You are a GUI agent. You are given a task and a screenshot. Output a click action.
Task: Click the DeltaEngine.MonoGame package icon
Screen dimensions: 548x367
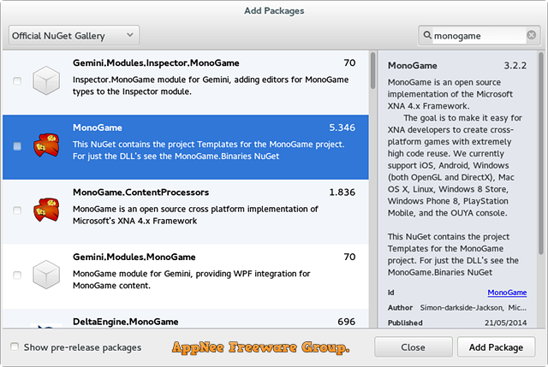46,325
